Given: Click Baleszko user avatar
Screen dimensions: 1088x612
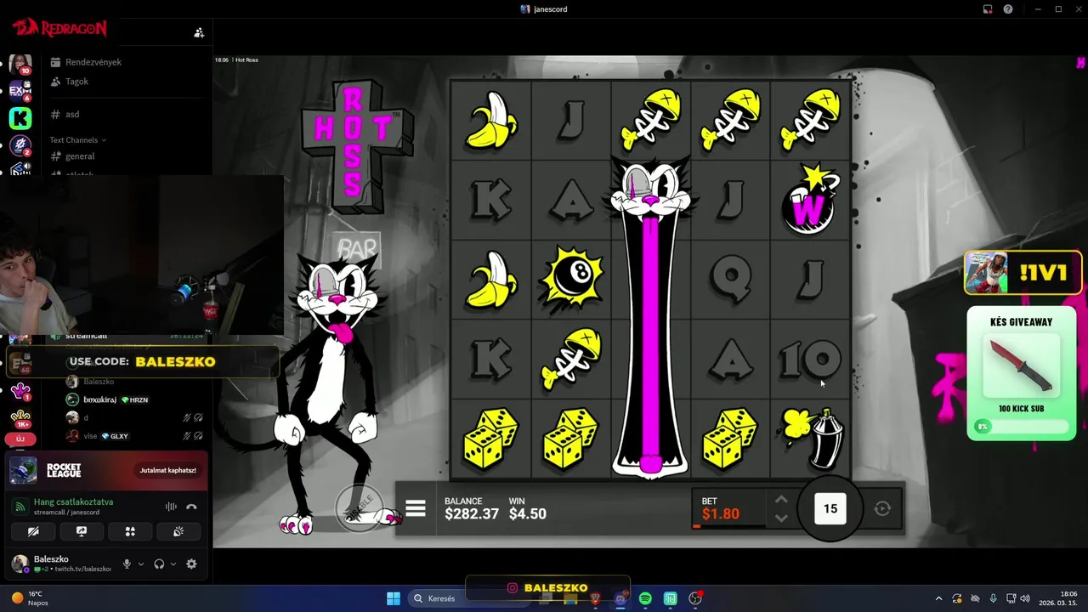Looking at the screenshot, I should [20, 564].
